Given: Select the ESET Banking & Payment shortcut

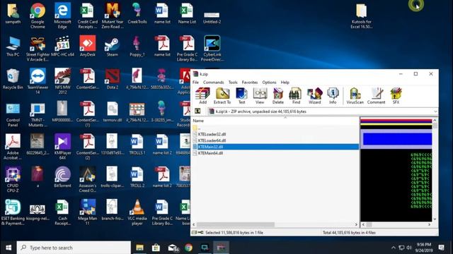Looking at the screenshot, I should point(13,212).
